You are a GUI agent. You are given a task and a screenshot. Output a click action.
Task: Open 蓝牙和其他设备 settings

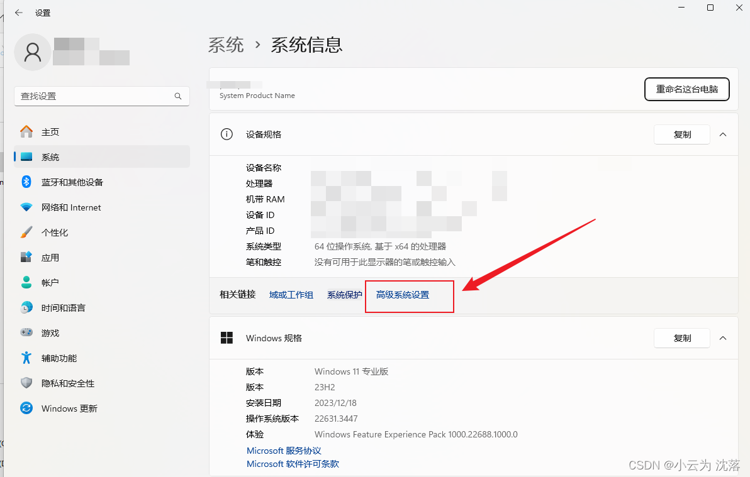(102, 182)
